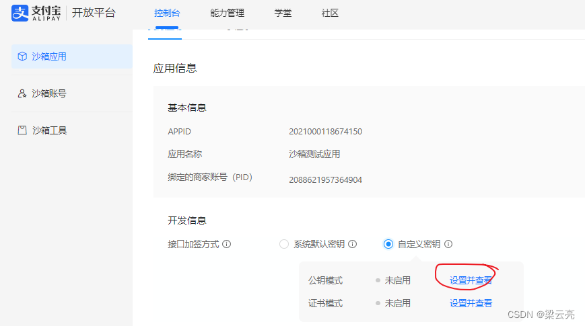The height and width of the screenshot is (326, 585).
Task: Click the 沙箱测试应用 name value
Action: 314,154
